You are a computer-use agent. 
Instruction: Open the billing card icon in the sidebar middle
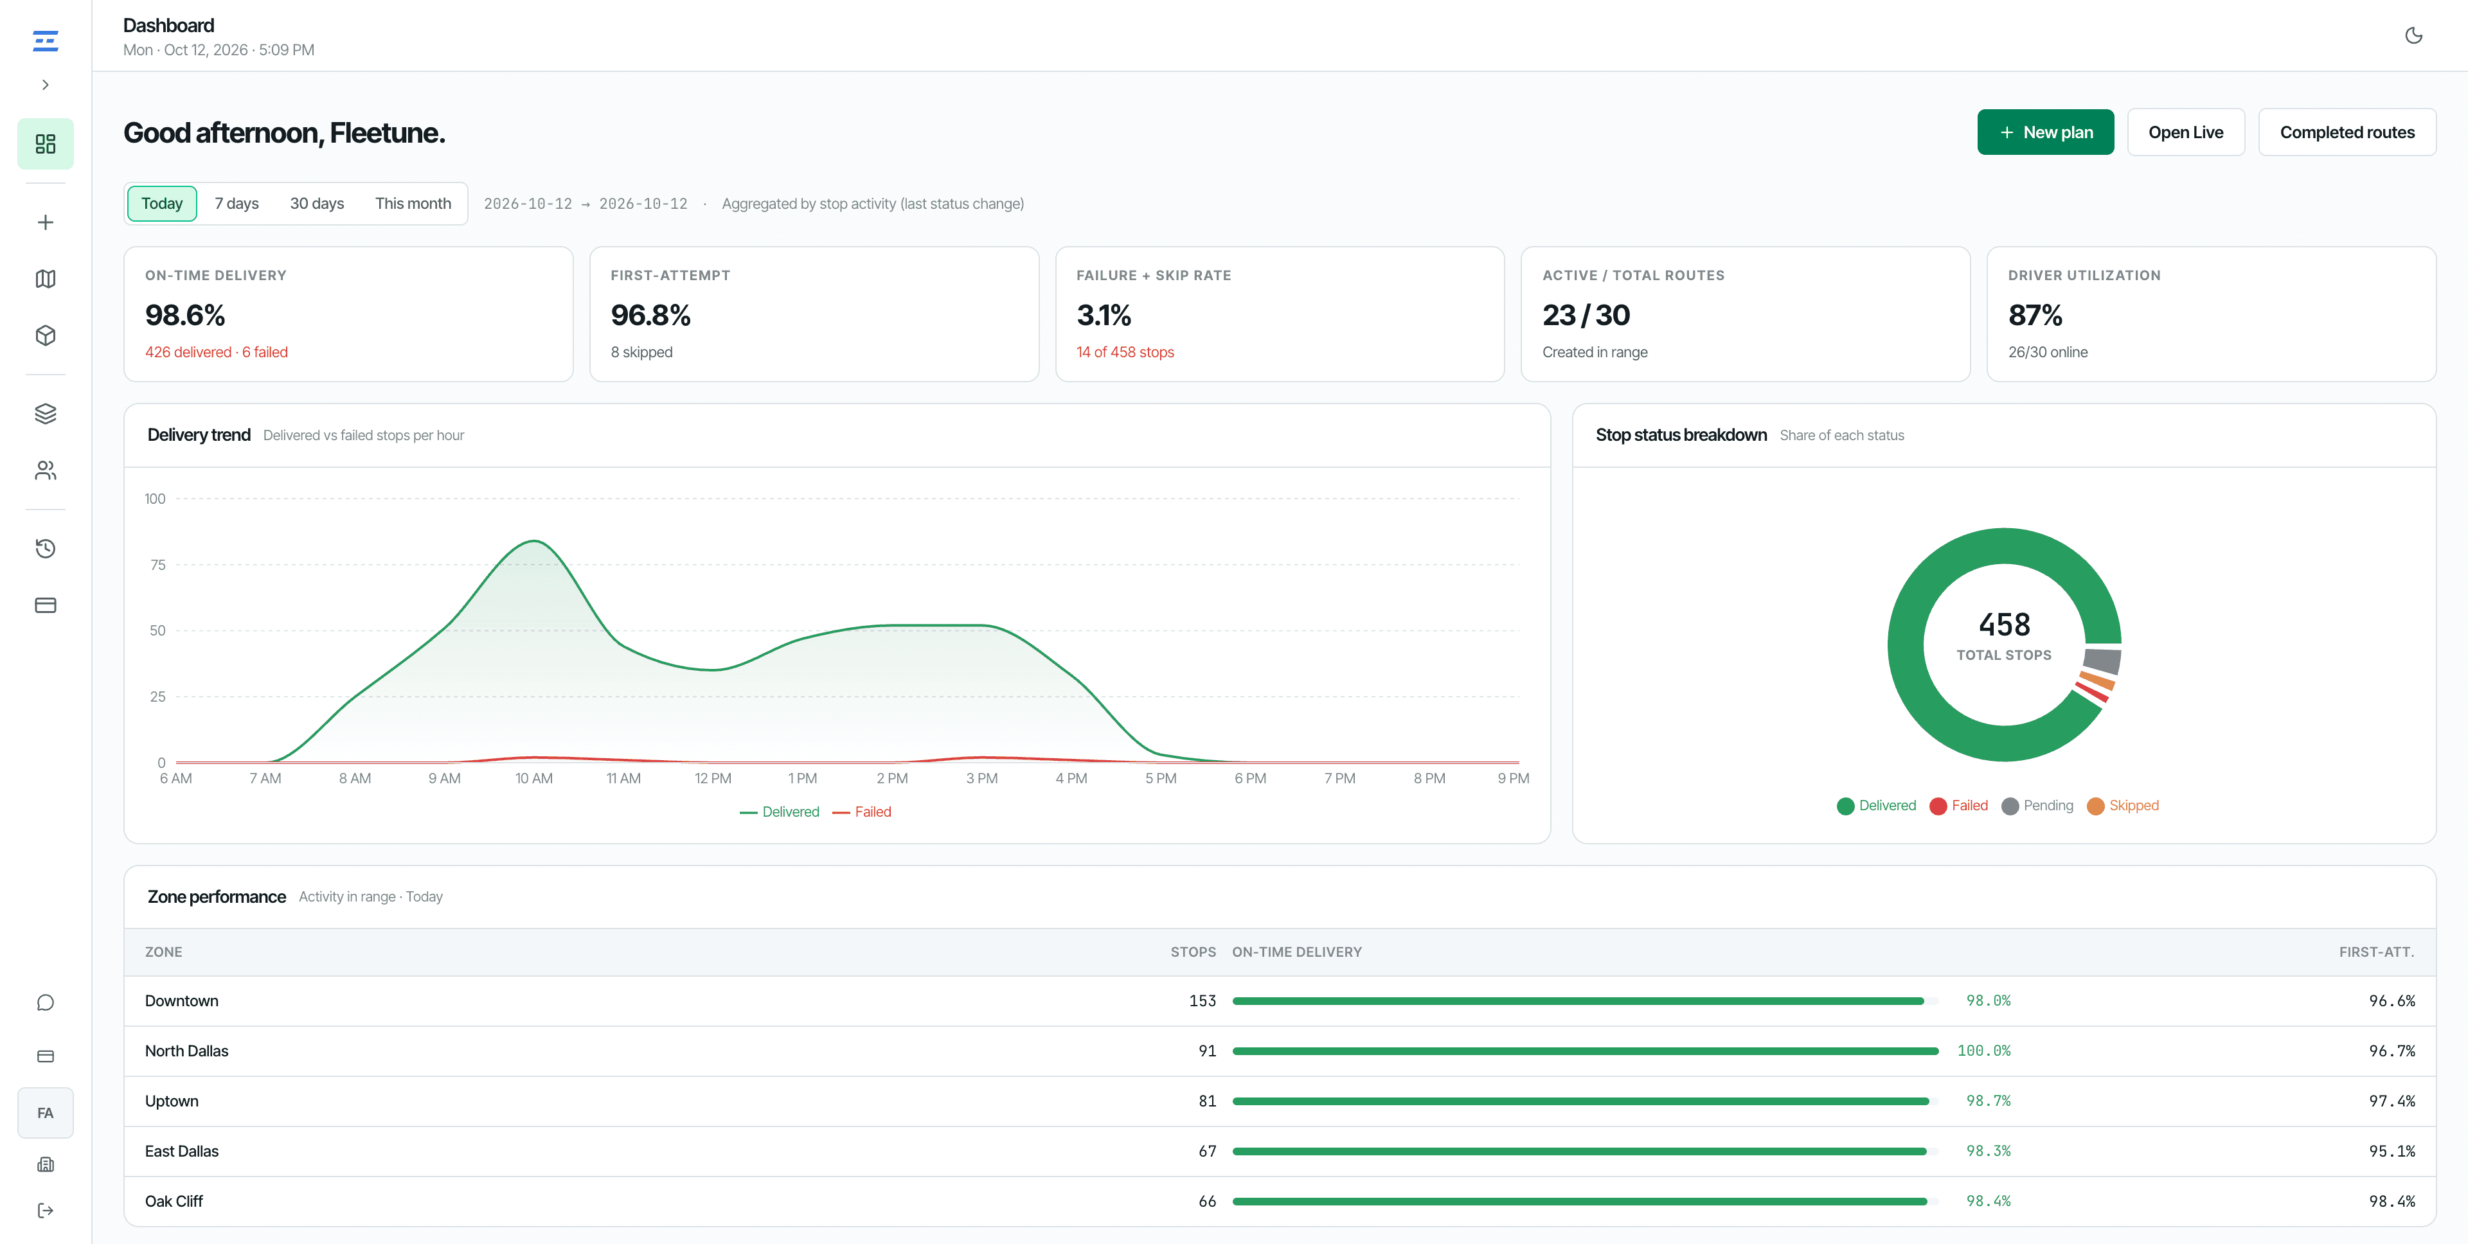45,605
